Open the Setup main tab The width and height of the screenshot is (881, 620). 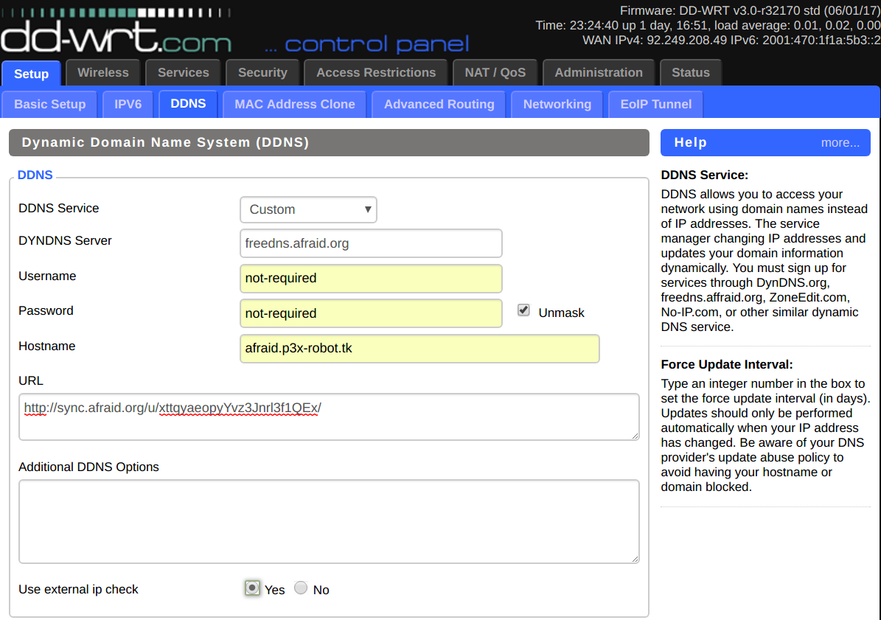click(x=31, y=74)
